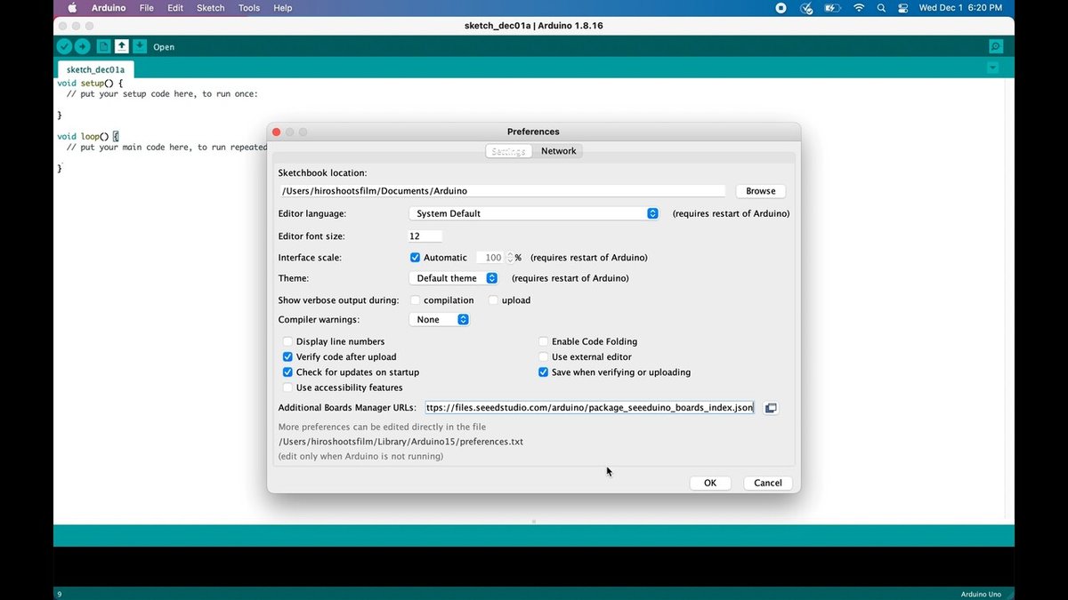Open the Sketch menu

(x=211, y=8)
